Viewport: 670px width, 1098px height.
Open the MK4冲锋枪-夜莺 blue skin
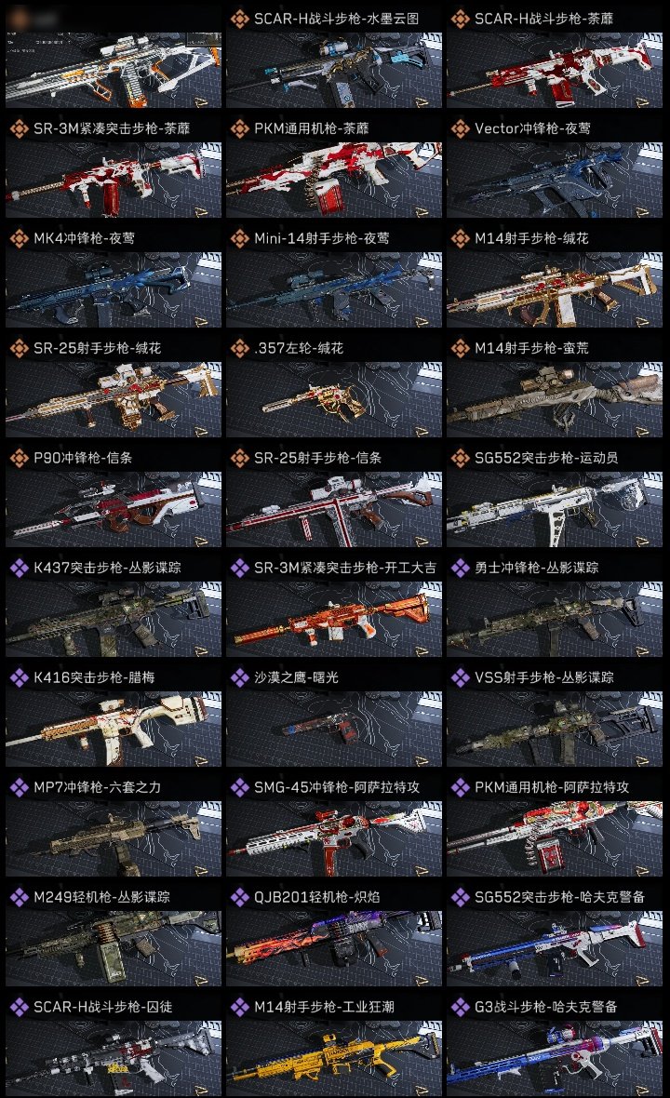pyautogui.click(x=114, y=290)
